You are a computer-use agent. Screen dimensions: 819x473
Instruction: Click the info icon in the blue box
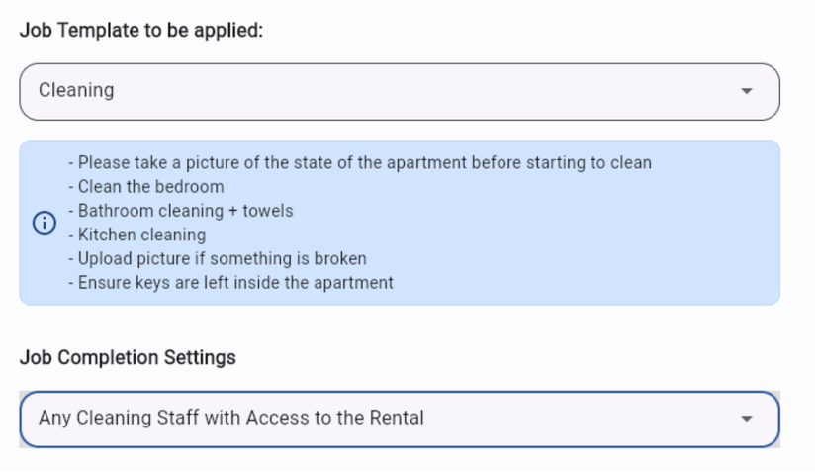pyautogui.click(x=45, y=223)
